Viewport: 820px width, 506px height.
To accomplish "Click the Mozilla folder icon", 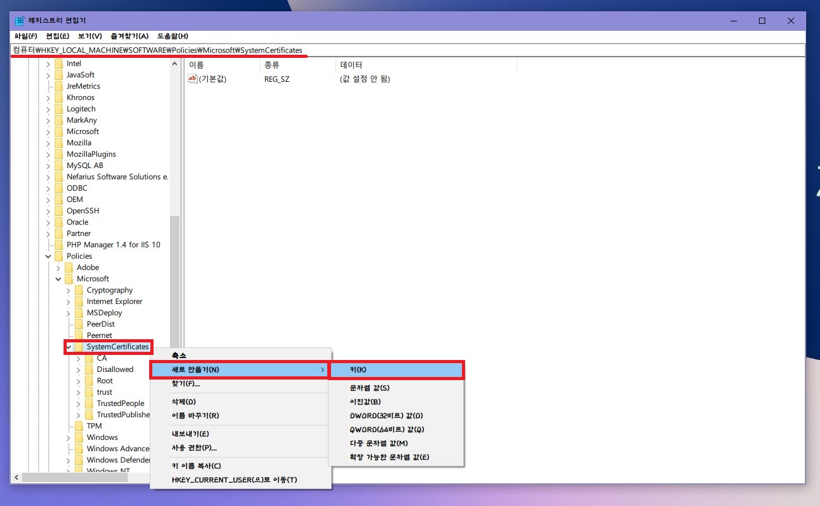I will coord(59,143).
